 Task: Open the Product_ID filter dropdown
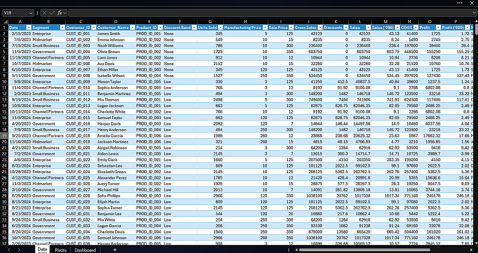(x=160, y=27)
